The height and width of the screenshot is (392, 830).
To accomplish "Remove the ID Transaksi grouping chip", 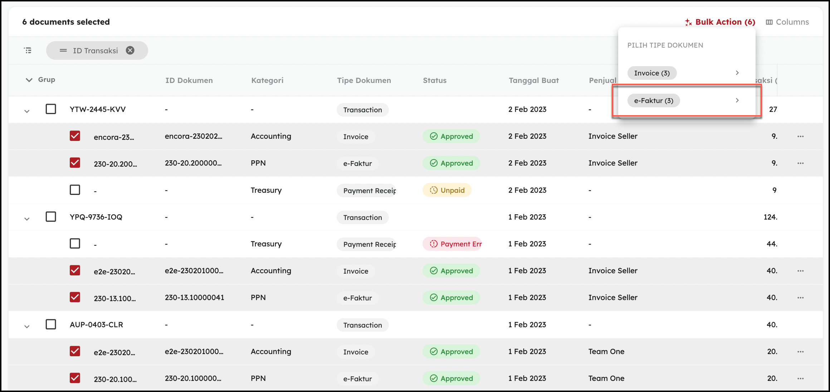I will click(x=130, y=50).
